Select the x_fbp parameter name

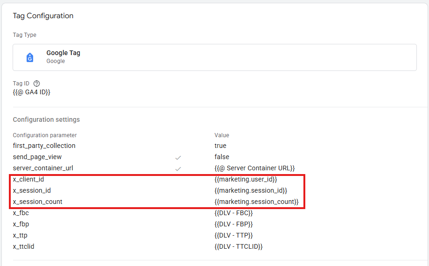coord(21,224)
